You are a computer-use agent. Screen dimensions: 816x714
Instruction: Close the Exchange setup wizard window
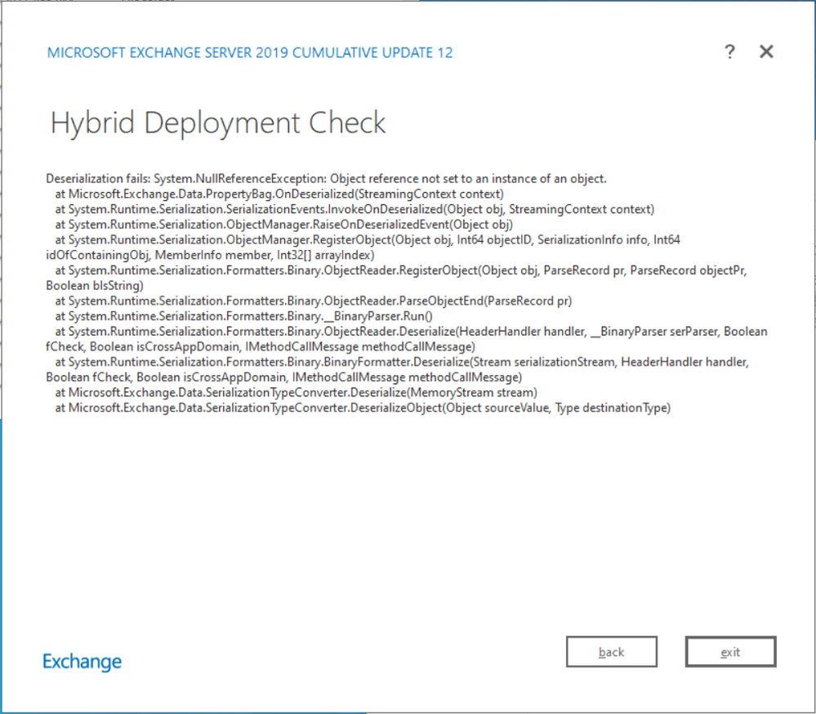766,51
